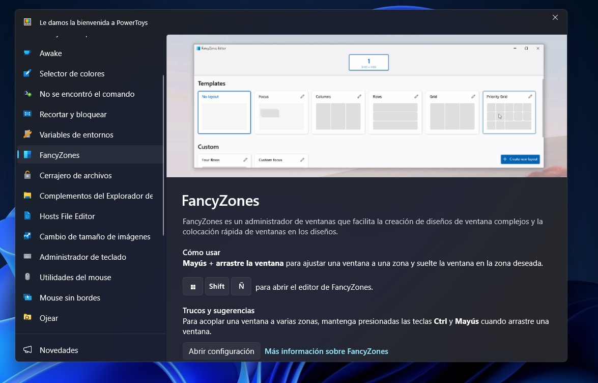The width and height of the screenshot is (598, 383).
Task: Select Mouse sin bordes entry
Action: tap(90, 297)
